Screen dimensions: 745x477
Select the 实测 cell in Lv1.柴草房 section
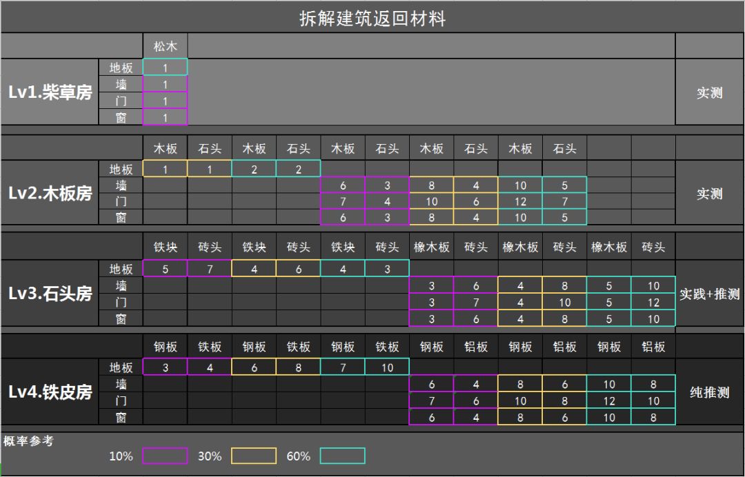click(x=709, y=92)
